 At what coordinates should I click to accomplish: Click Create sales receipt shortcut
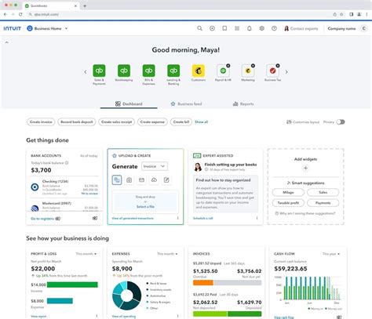[x=117, y=122]
